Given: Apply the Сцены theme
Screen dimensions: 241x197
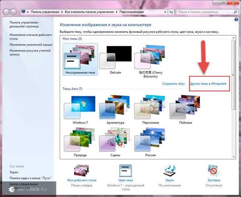Looking at the screenshot, I should coord(115,142).
